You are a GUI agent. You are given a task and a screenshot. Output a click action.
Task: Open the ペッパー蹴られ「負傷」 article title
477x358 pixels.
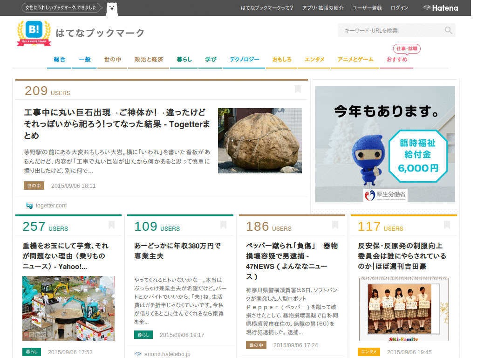(x=292, y=261)
